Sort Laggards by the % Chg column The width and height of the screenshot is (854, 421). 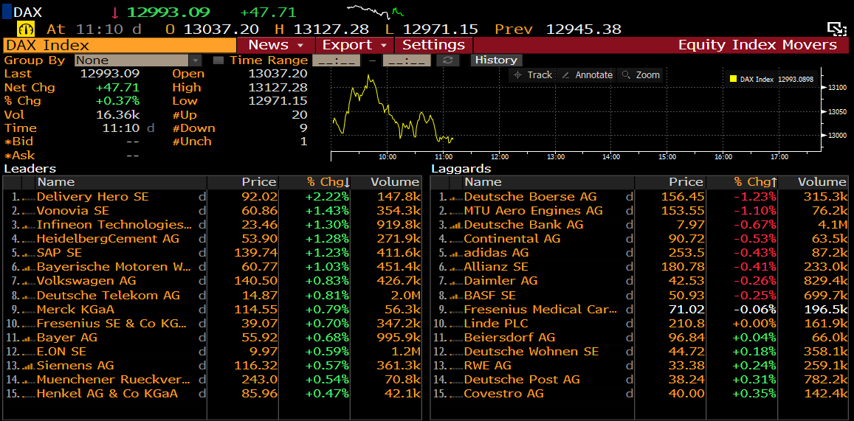(x=741, y=183)
